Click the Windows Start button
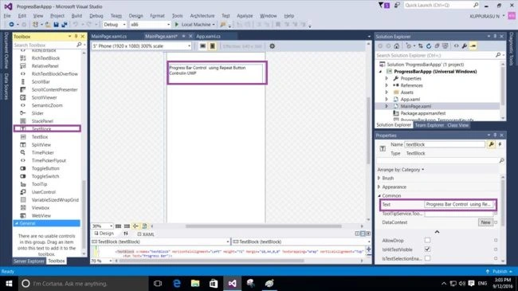 (x=9, y=283)
